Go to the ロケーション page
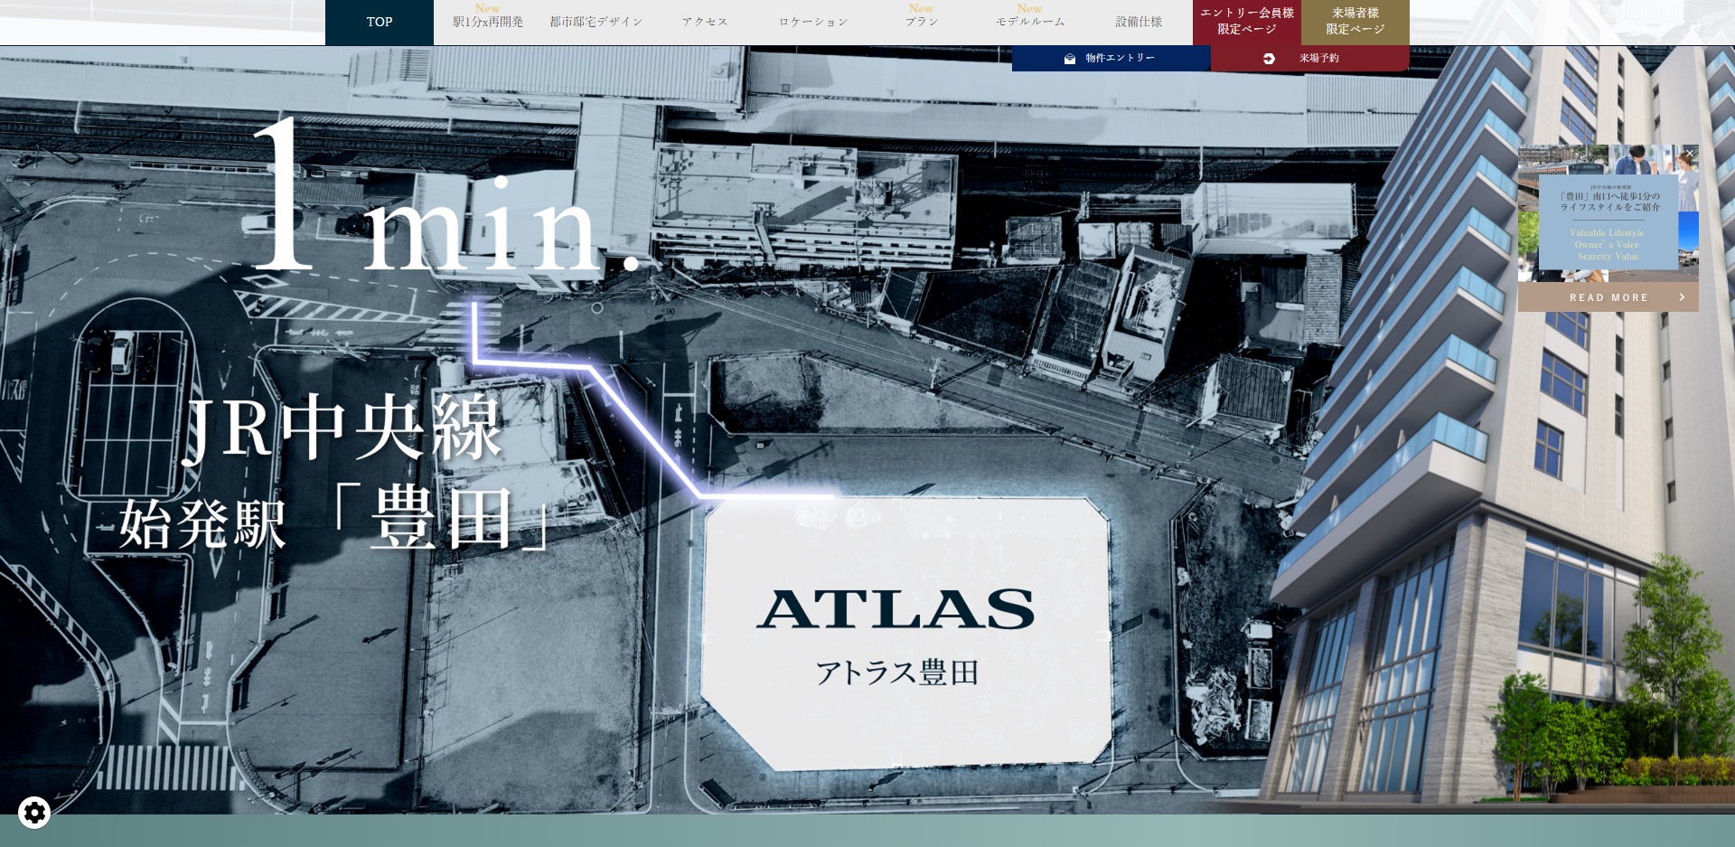The image size is (1735, 847). [x=813, y=22]
